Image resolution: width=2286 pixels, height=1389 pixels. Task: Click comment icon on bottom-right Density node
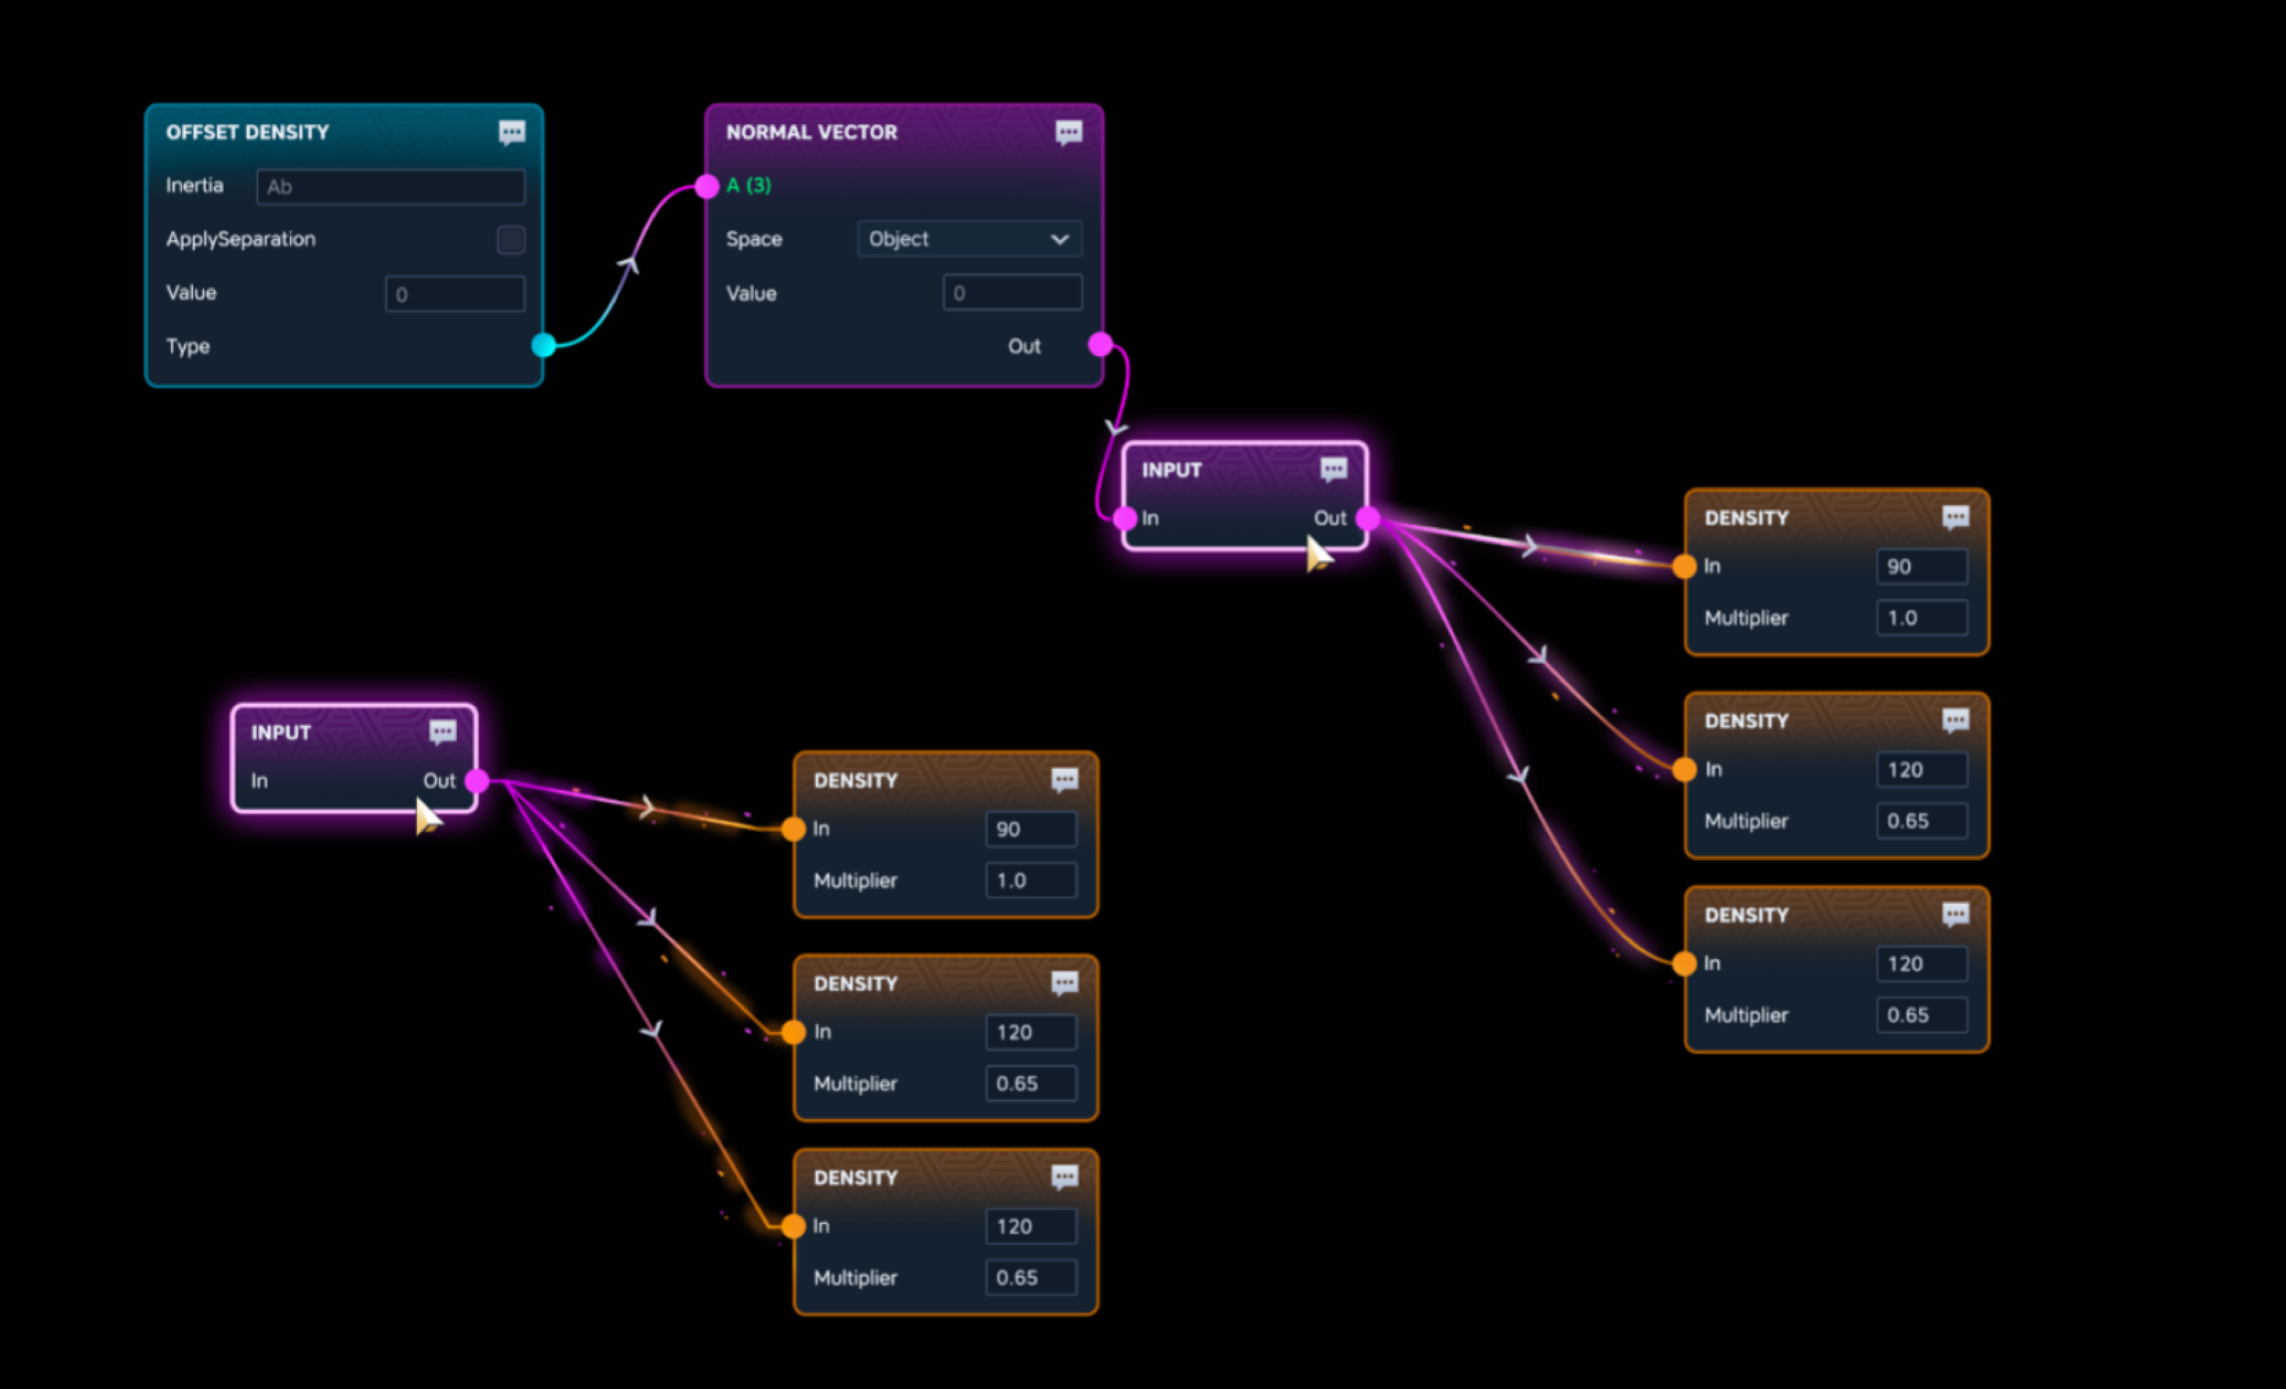[x=1955, y=915]
